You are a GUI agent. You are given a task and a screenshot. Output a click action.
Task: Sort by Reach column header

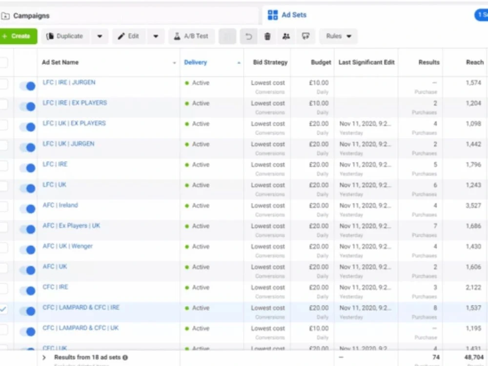click(475, 62)
